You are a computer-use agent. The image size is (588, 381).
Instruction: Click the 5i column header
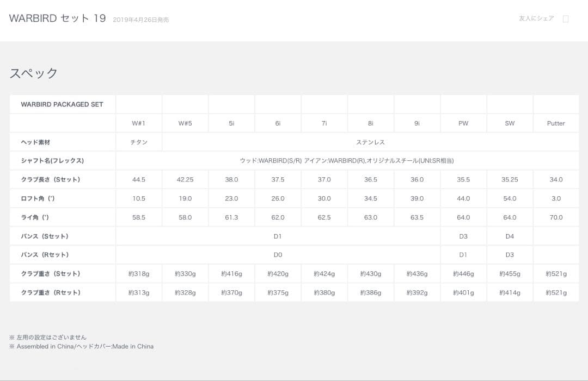pos(231,123)
